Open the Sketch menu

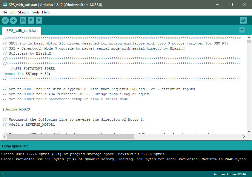click(x=23, y=12)
